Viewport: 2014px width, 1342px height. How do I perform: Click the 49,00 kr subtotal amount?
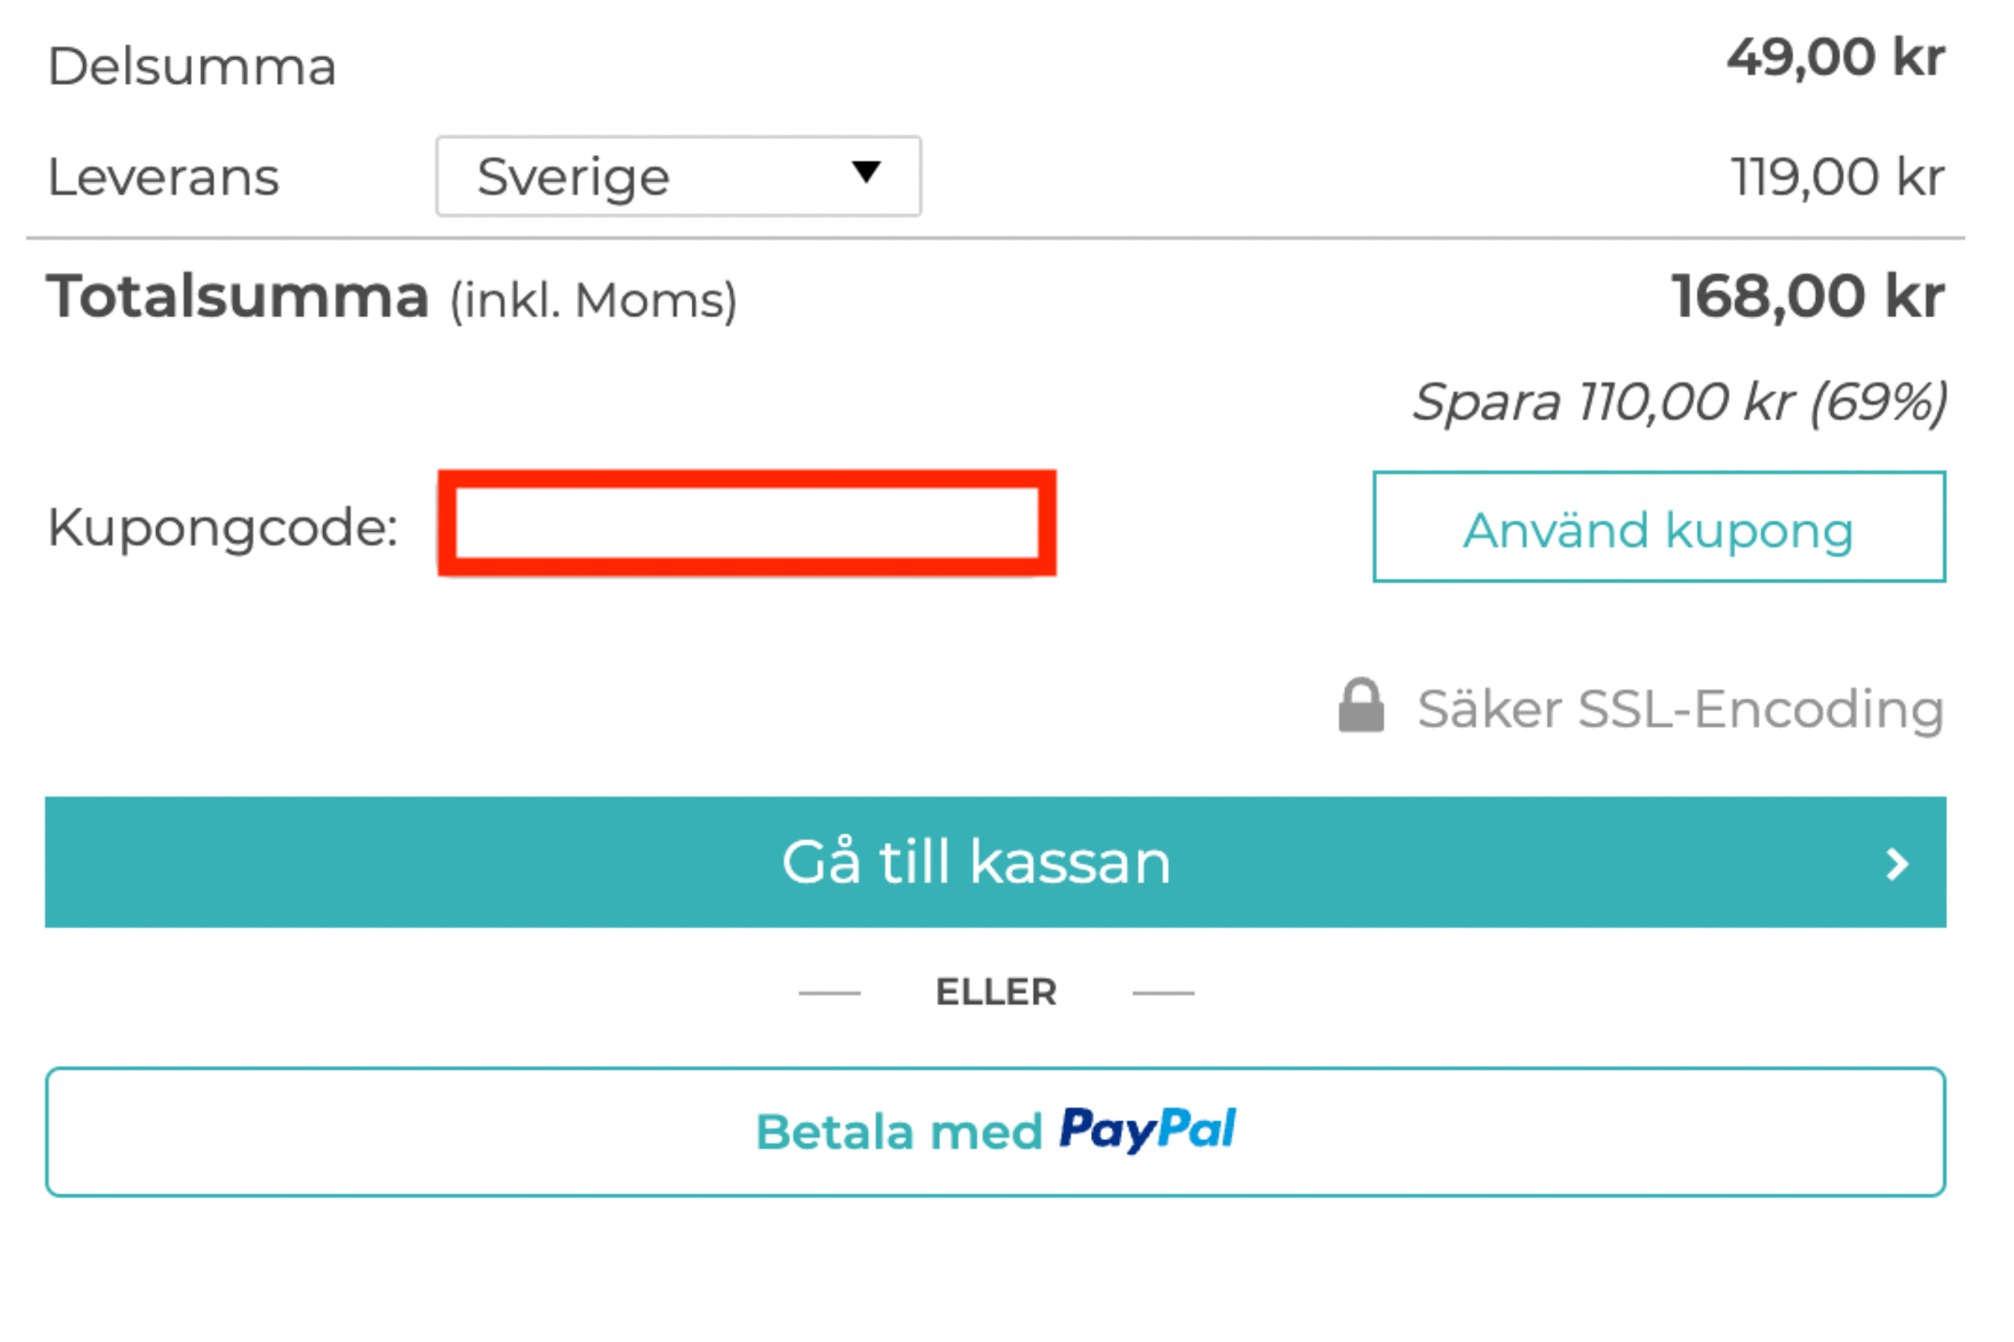point(1835,58)
